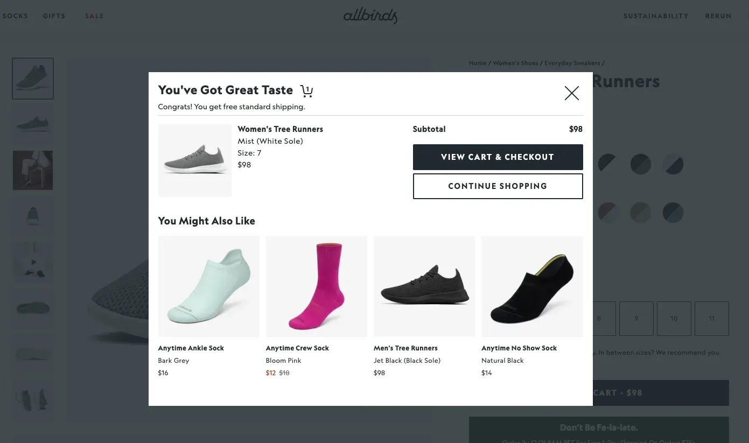Open the Home breadcrumb link

(x=477, y=63)
